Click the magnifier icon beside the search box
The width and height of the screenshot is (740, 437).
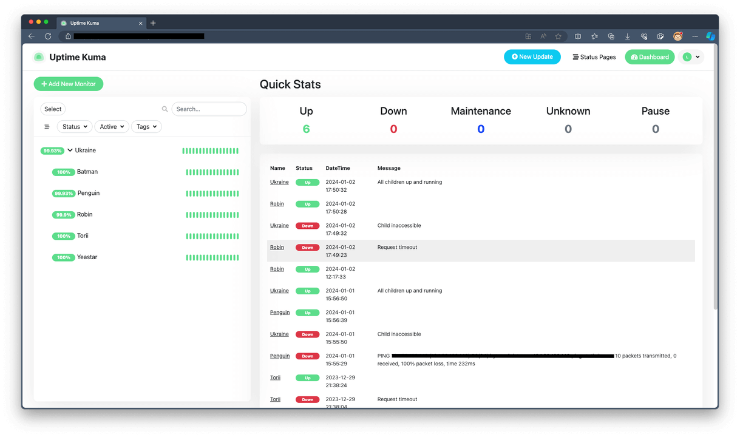(x=165, y=109)
